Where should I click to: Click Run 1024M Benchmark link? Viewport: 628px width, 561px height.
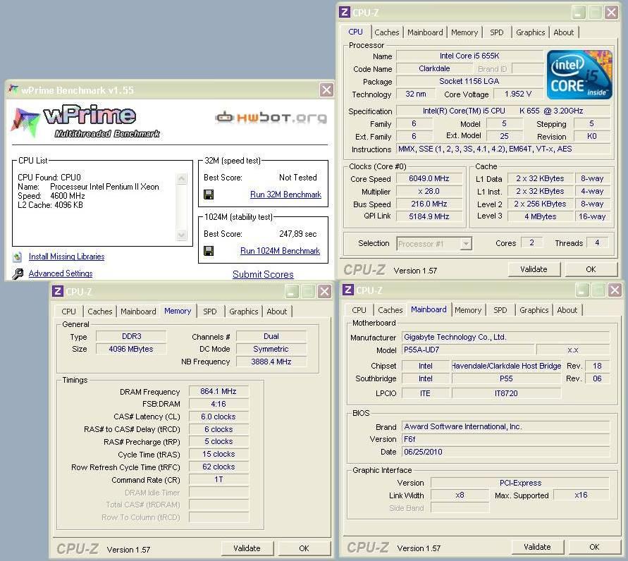(280, 251)
